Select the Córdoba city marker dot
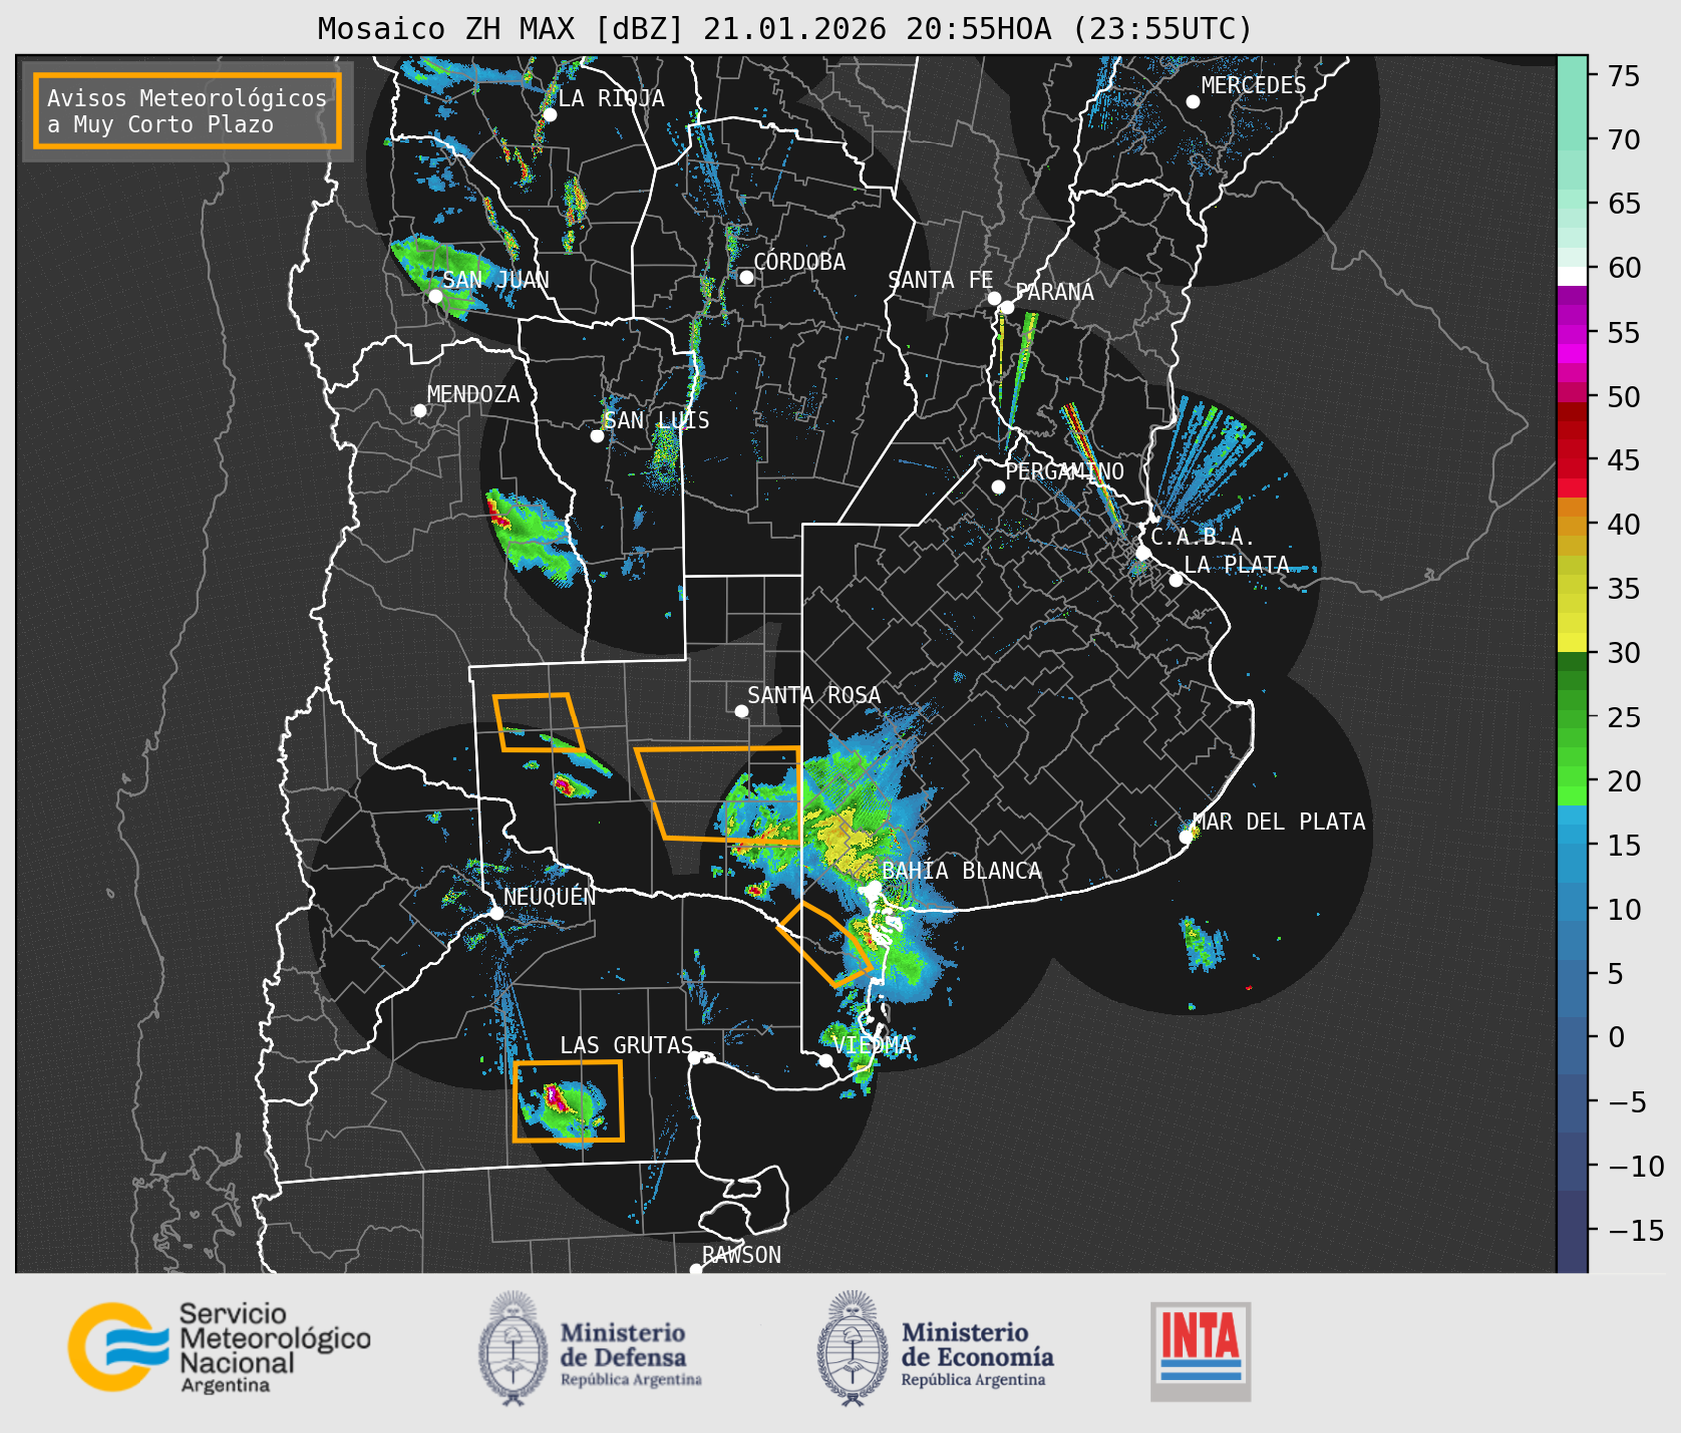The height and width of the screenshot is (1433, 1681). [746, 277]
